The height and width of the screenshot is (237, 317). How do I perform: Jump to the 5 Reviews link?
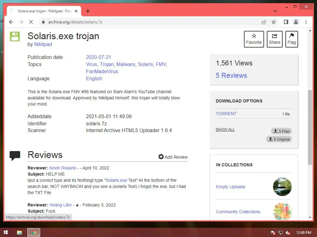(x=231, y=75)
